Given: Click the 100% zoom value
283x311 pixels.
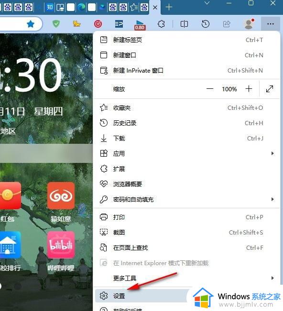Looking at the screenshot, I should 229,89.
